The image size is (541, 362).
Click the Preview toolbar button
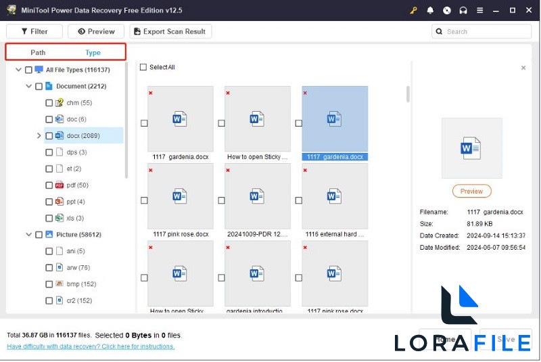click(96, 31)
